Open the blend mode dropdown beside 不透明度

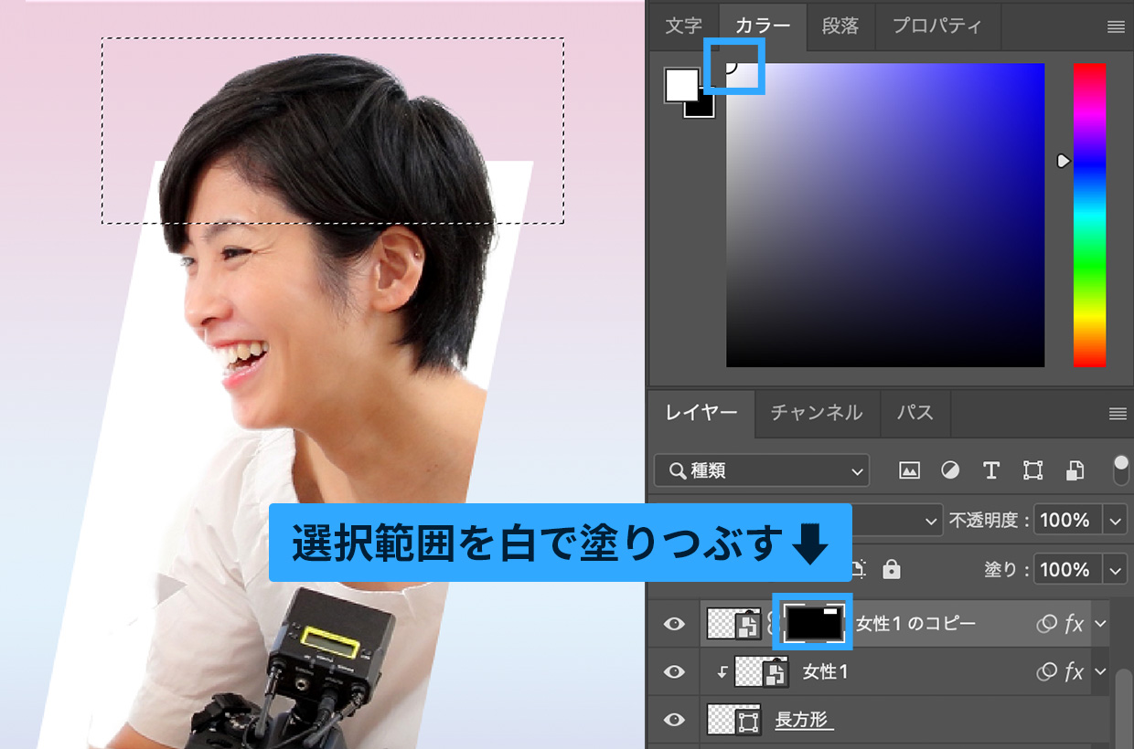coord(896,521)
